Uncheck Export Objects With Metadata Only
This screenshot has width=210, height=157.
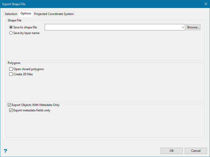point(10,105)
